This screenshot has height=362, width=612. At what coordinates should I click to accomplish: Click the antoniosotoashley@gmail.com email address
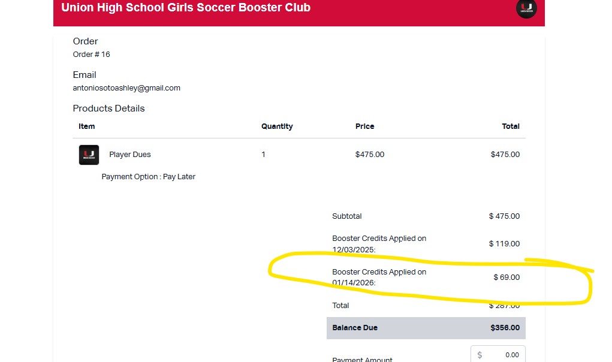(126, 88)
